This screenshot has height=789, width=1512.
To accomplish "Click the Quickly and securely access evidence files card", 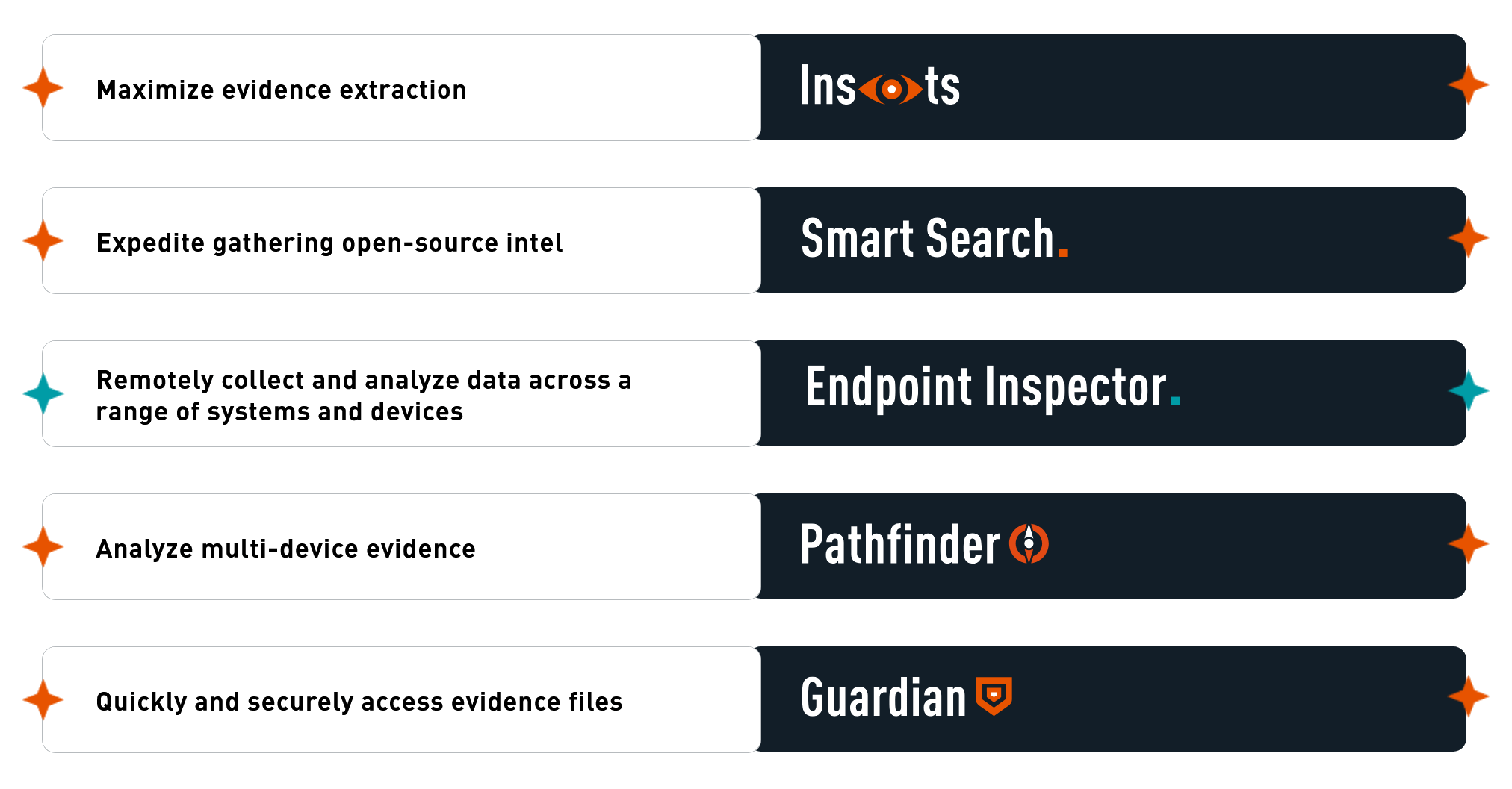I will 402,699.
